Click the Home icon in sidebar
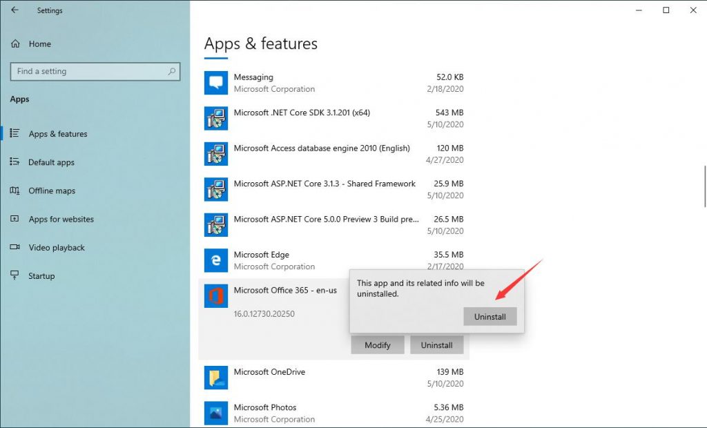 (x=15, y=43)
